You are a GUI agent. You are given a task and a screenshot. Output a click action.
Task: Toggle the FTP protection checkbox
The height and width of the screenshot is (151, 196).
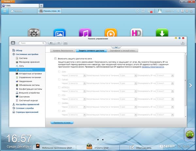59,95
